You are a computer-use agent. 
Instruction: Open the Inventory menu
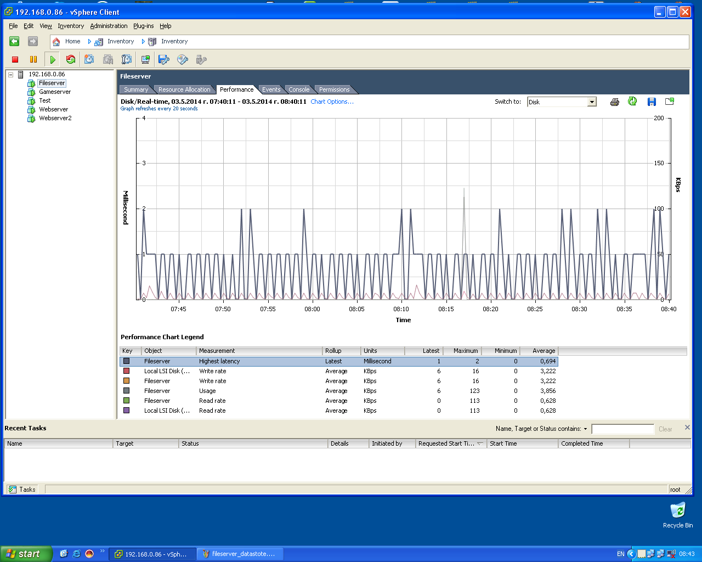pos(71,26)
